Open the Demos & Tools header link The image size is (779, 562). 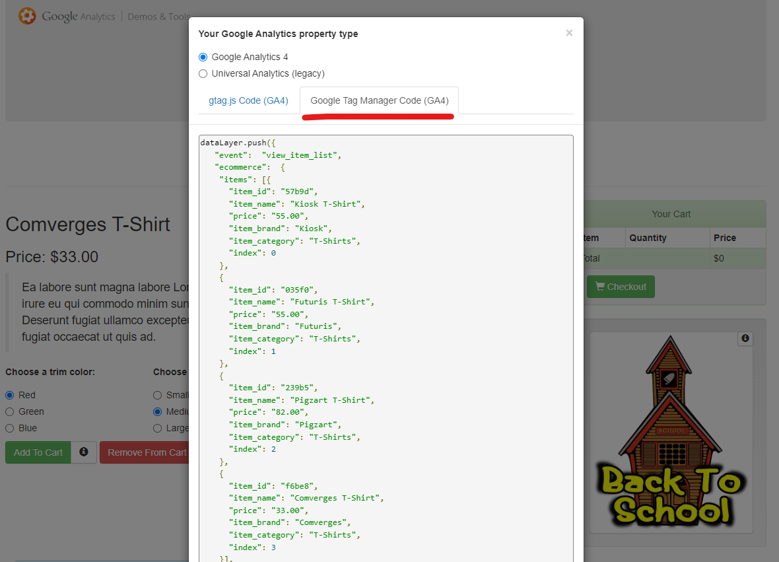coord(158,17)
